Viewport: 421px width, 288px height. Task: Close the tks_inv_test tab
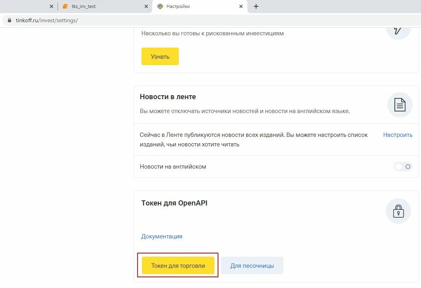coord(146,6)
